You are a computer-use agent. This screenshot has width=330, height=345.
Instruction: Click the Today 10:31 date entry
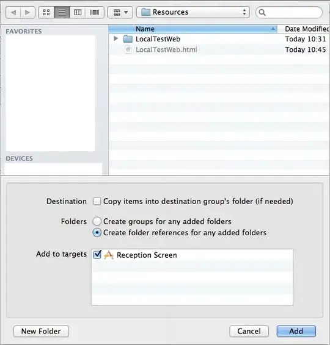point(306,39)
